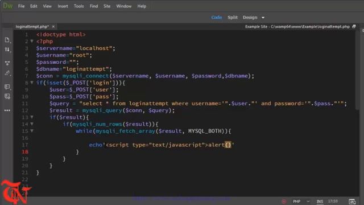Image resolution: width=364 pixels, height=205 pixels.
Task: Collapse the while loop at line 15
Action: click(x=32, y=130)
